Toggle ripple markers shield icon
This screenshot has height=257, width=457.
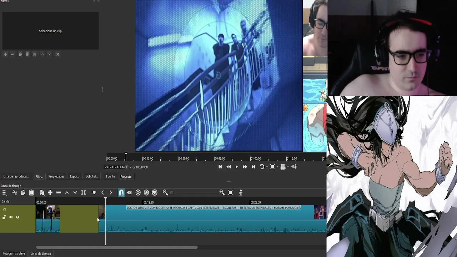[x=155, y=193]
